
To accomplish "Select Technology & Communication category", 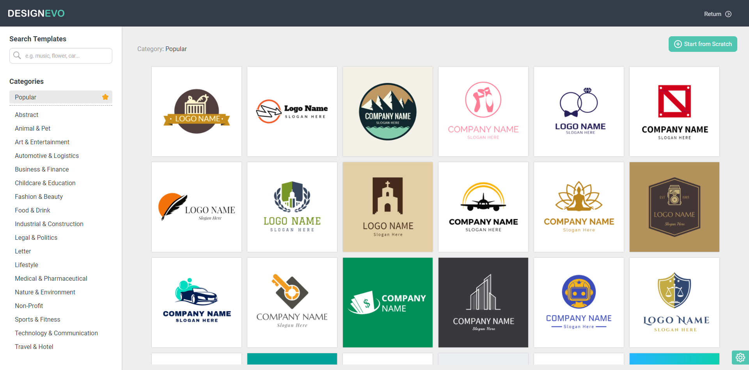I will tap(56, 333).
